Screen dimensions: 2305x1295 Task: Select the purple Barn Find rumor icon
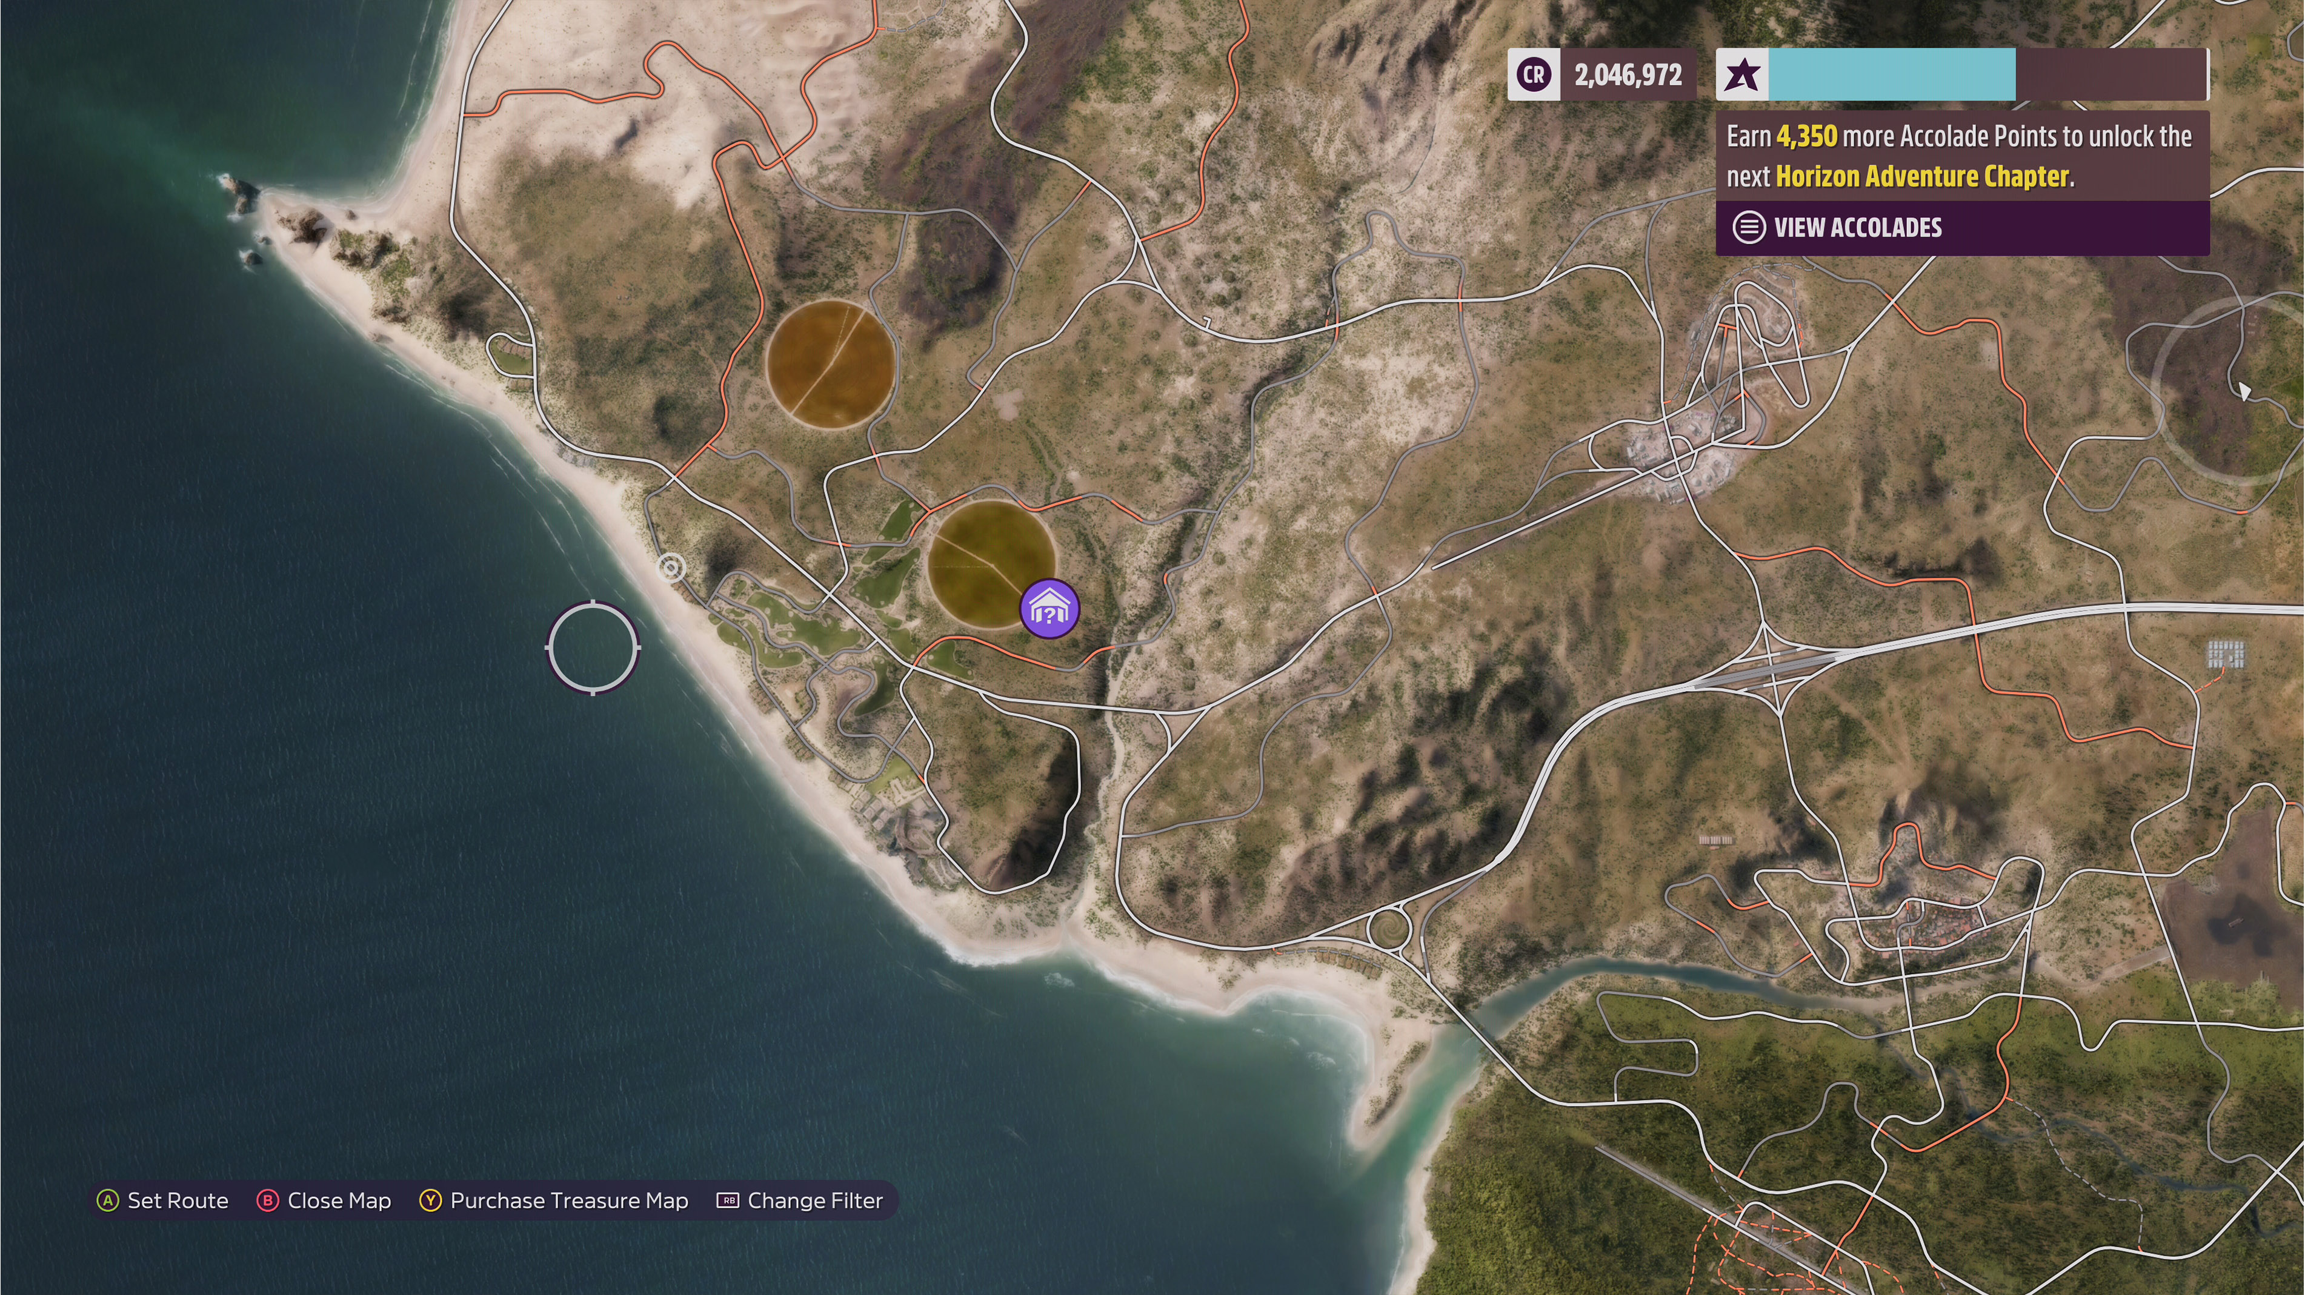pos(1049,609)
